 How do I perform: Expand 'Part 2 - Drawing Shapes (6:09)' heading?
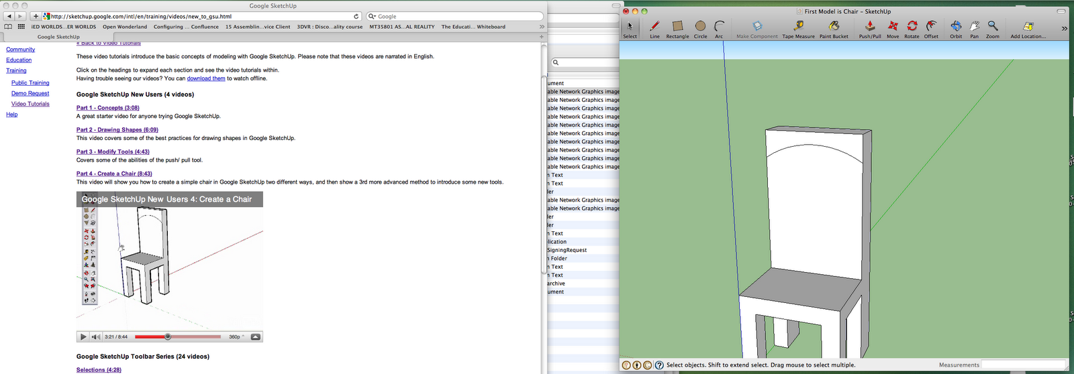(117, 130)
